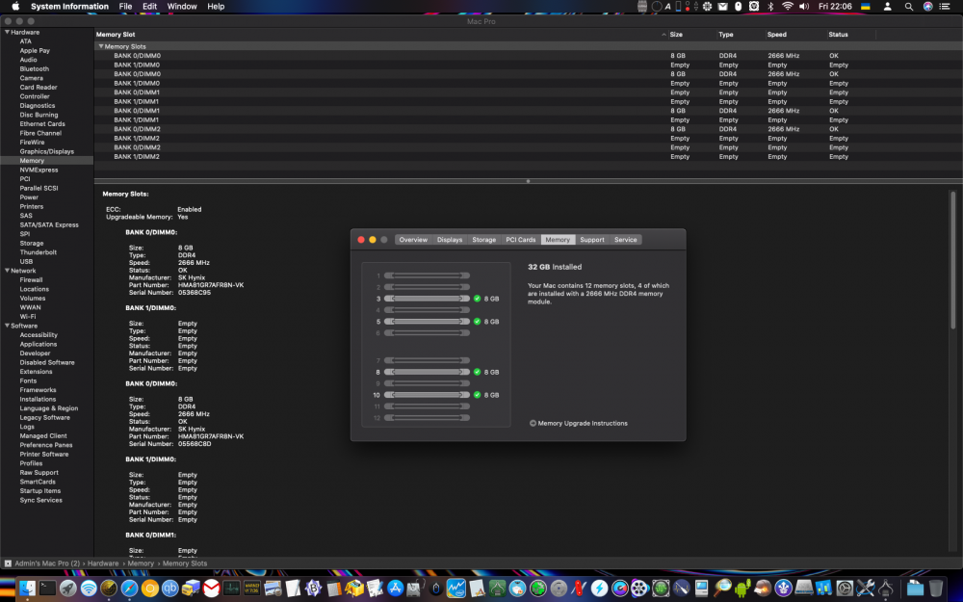Open the user account menu bar icon
Image resolution: width=963 pixels, height=602 pixels.
[888, 6]
